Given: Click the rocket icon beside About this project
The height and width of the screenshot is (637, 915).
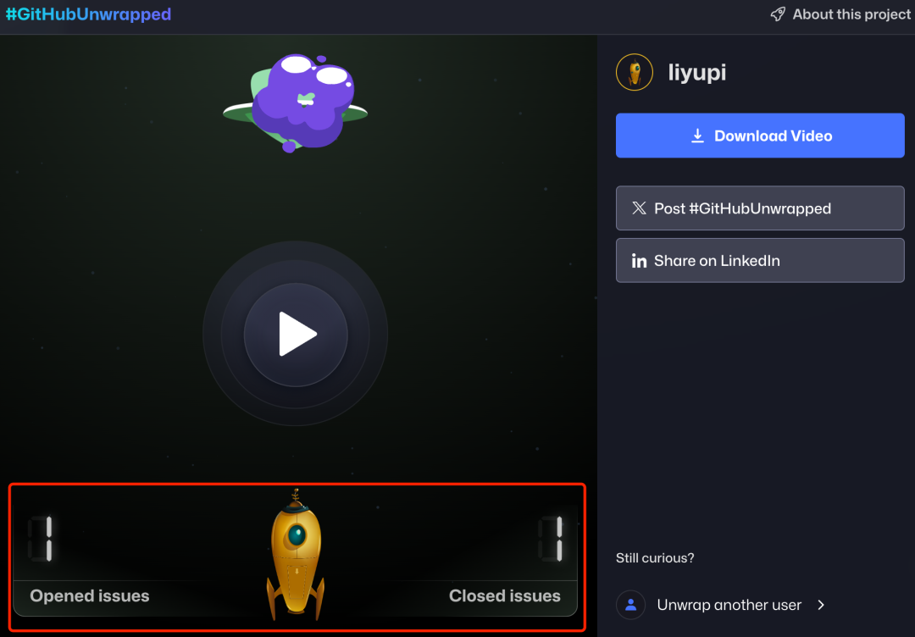Looking at the screenshot, I should click(778, 14).
